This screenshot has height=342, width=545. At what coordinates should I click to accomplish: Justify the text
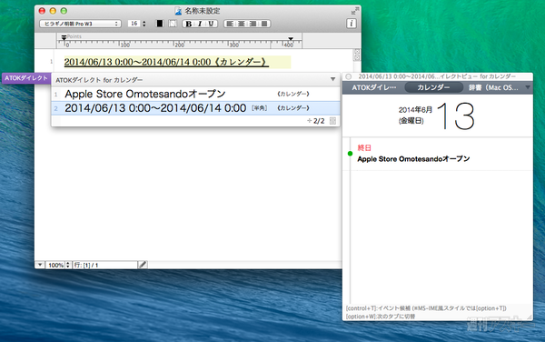coord(264,24)
